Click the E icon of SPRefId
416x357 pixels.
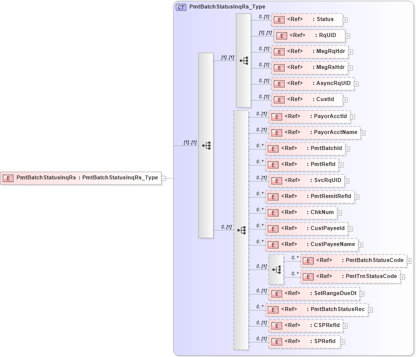coord(277,341)
